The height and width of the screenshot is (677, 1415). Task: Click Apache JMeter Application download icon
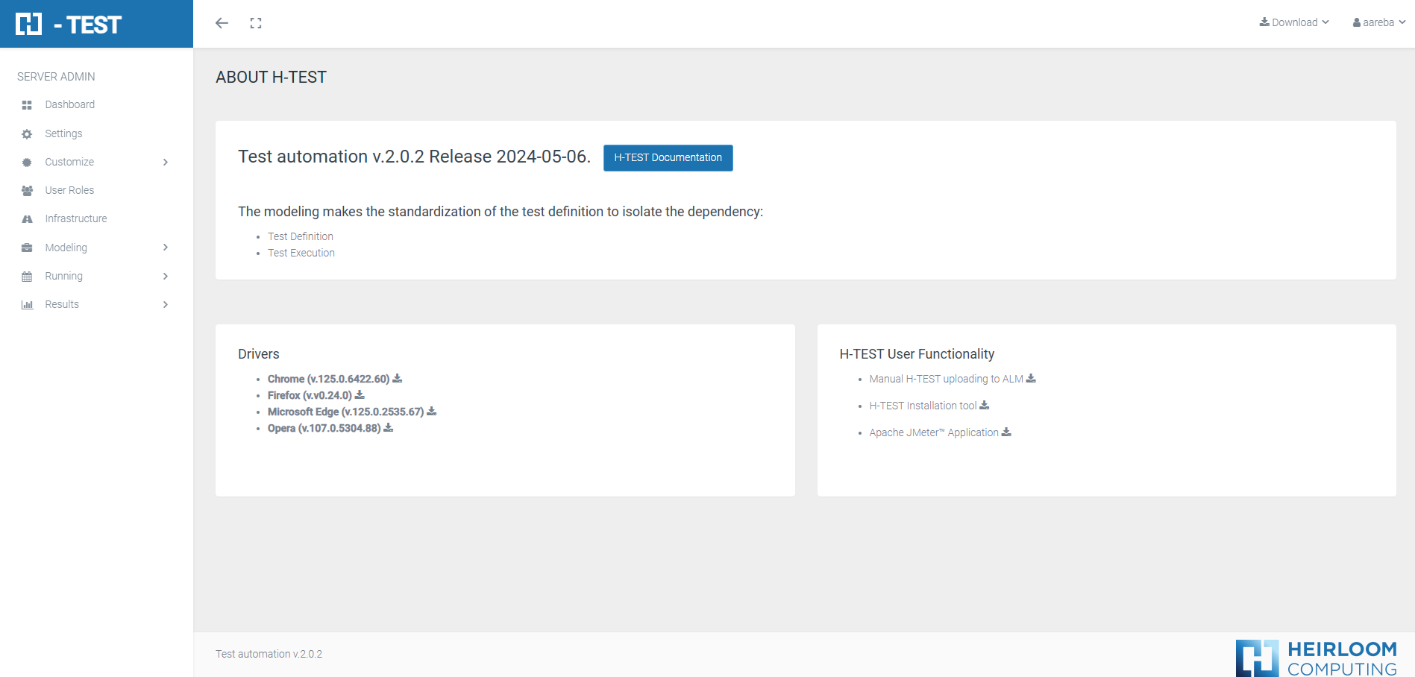[x=1006, y=432]
